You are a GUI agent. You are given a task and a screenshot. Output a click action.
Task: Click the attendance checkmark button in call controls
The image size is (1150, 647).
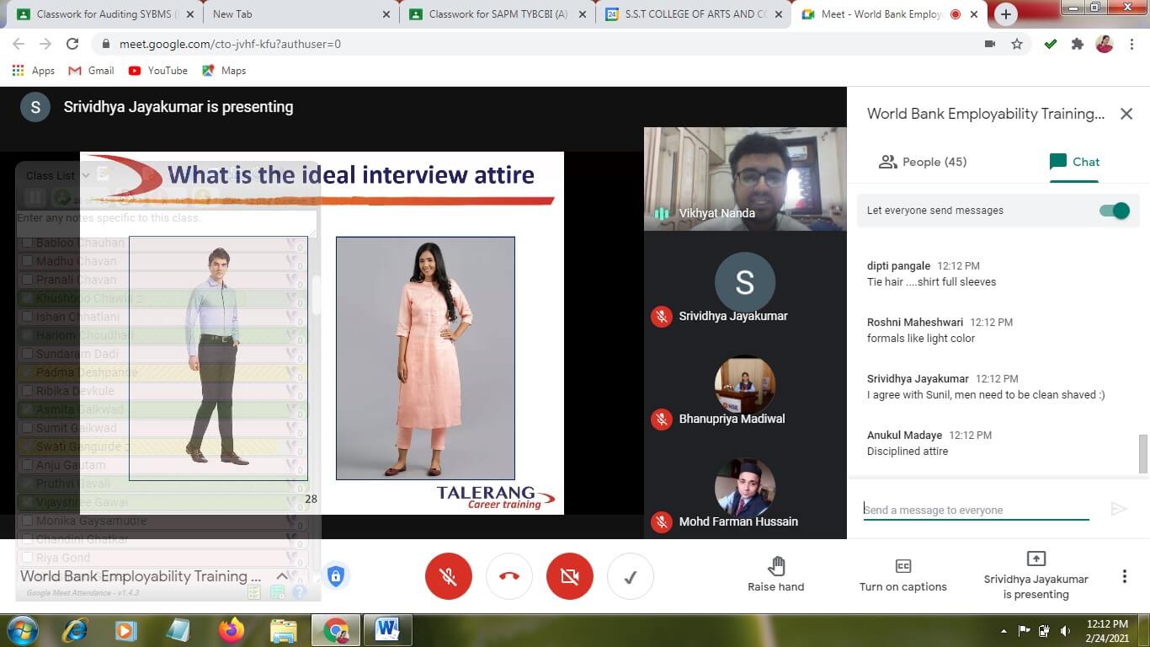630,577
